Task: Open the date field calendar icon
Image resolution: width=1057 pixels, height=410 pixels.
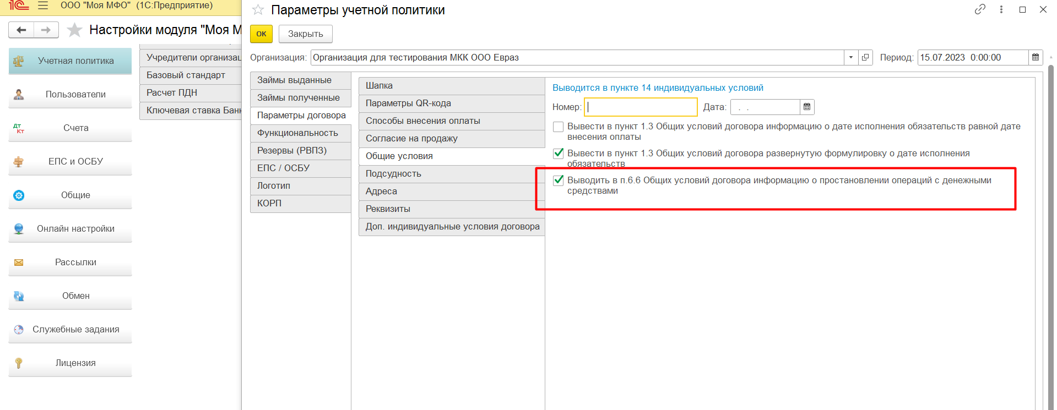Action: click(807, 107)
